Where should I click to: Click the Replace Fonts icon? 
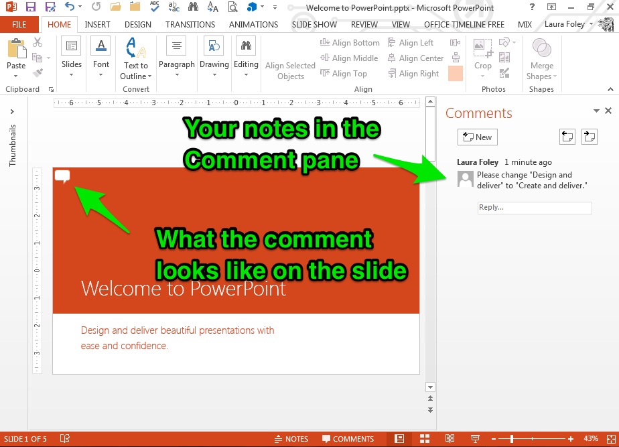pos(213,7)
